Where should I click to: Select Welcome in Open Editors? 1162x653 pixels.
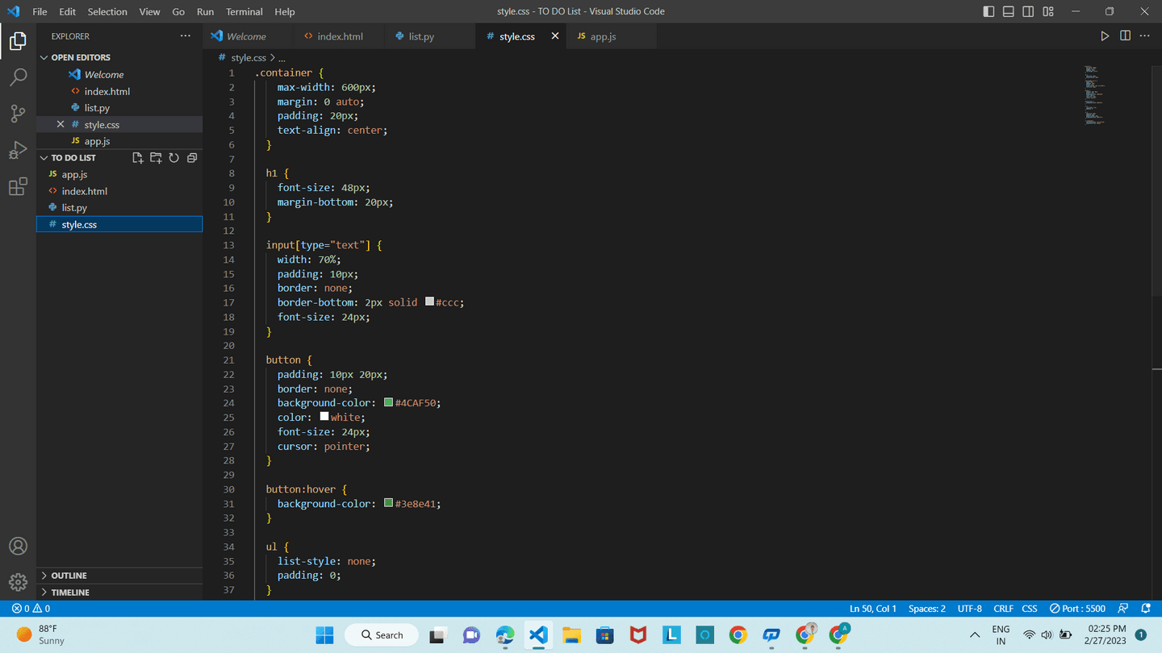119,74
